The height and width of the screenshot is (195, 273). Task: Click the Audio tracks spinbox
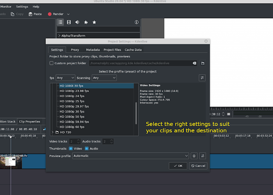click(x=108, y=141)
